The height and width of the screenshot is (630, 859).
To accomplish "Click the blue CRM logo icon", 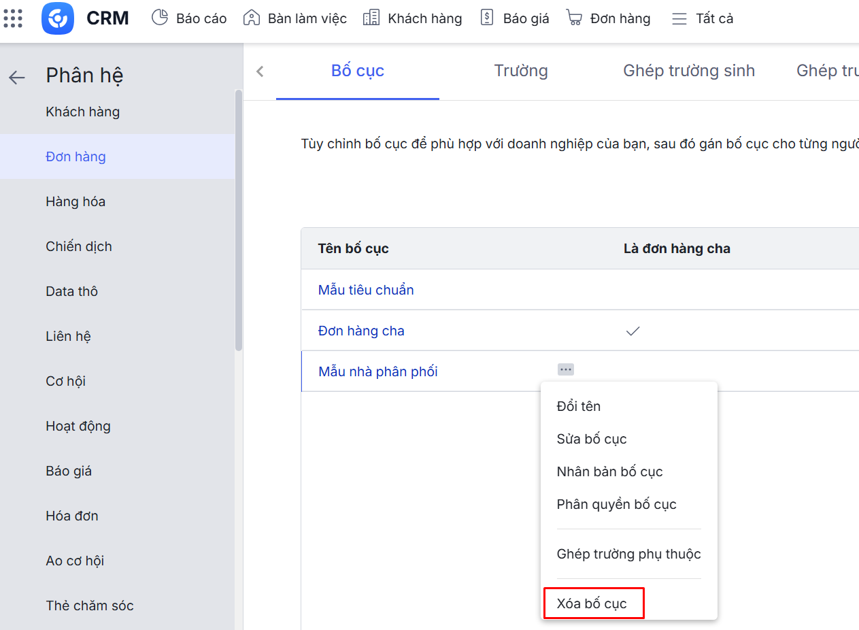I will point(57,18).
